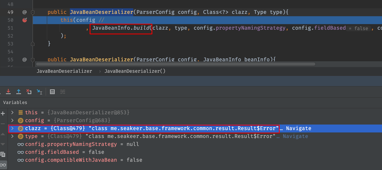382x170 pixels.
Task: Click the editor's horizontal scrollbar
Action: point(175,64)
